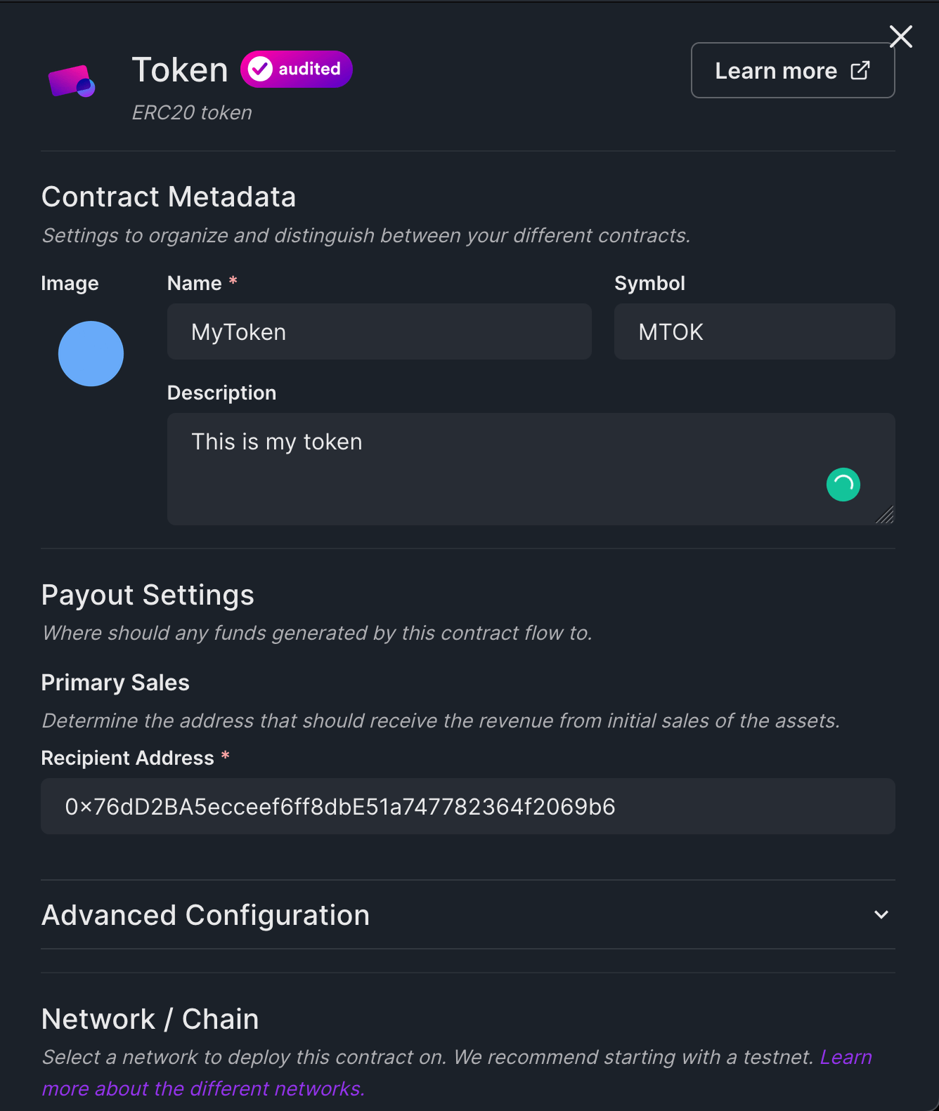Click the MTOK symbol field
Screen dimensions: 939x1111
[754, 331]
